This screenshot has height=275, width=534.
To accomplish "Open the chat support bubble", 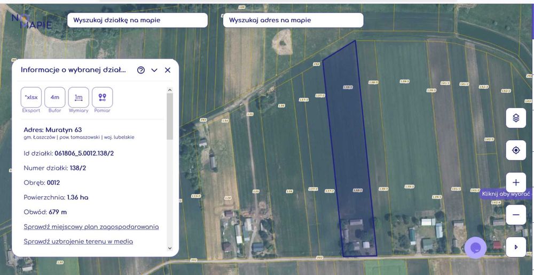I will 475,248.
